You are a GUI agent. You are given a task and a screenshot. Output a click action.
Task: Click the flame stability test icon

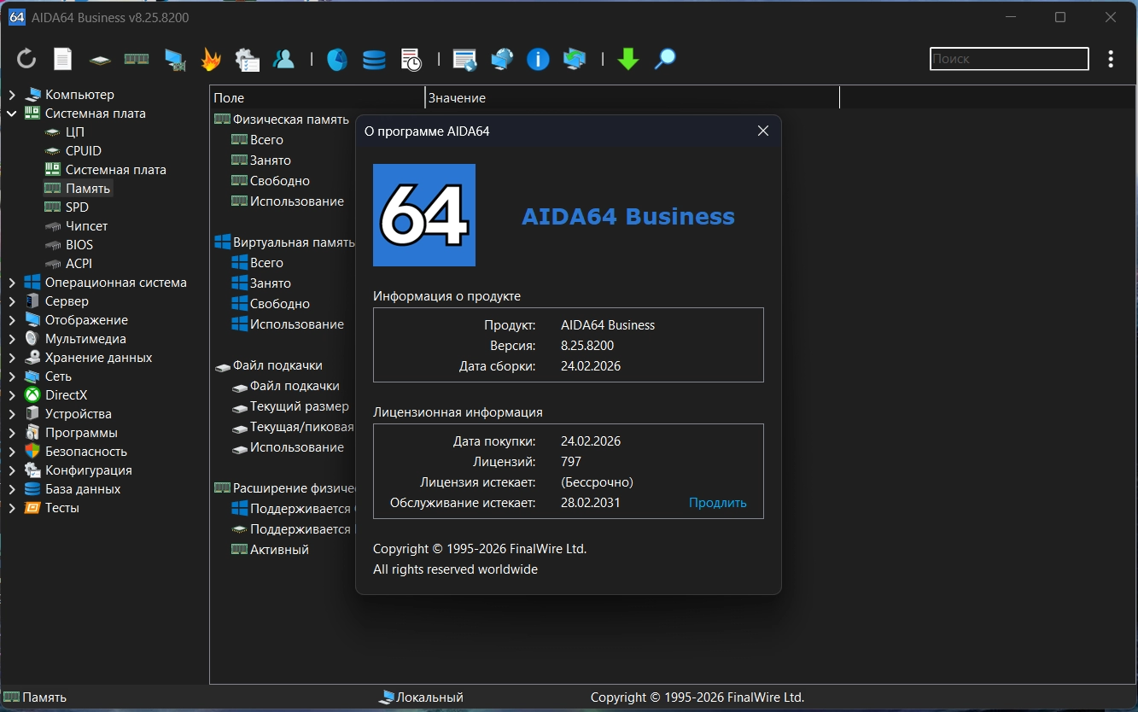click(211, 59)
